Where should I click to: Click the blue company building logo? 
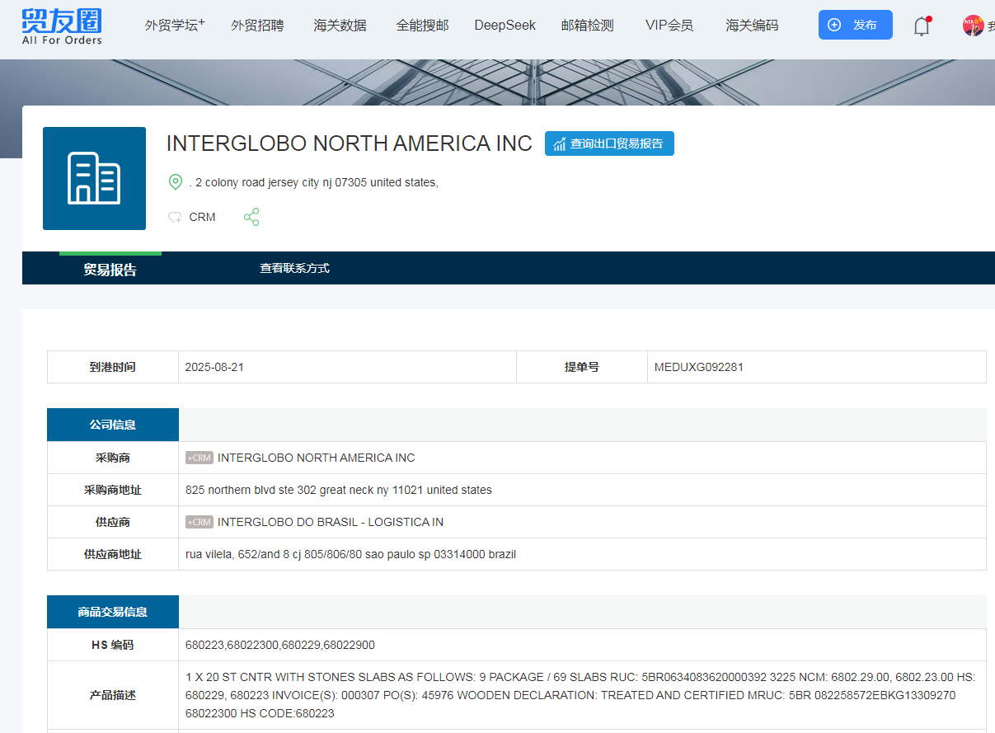[x=94, y=178]
